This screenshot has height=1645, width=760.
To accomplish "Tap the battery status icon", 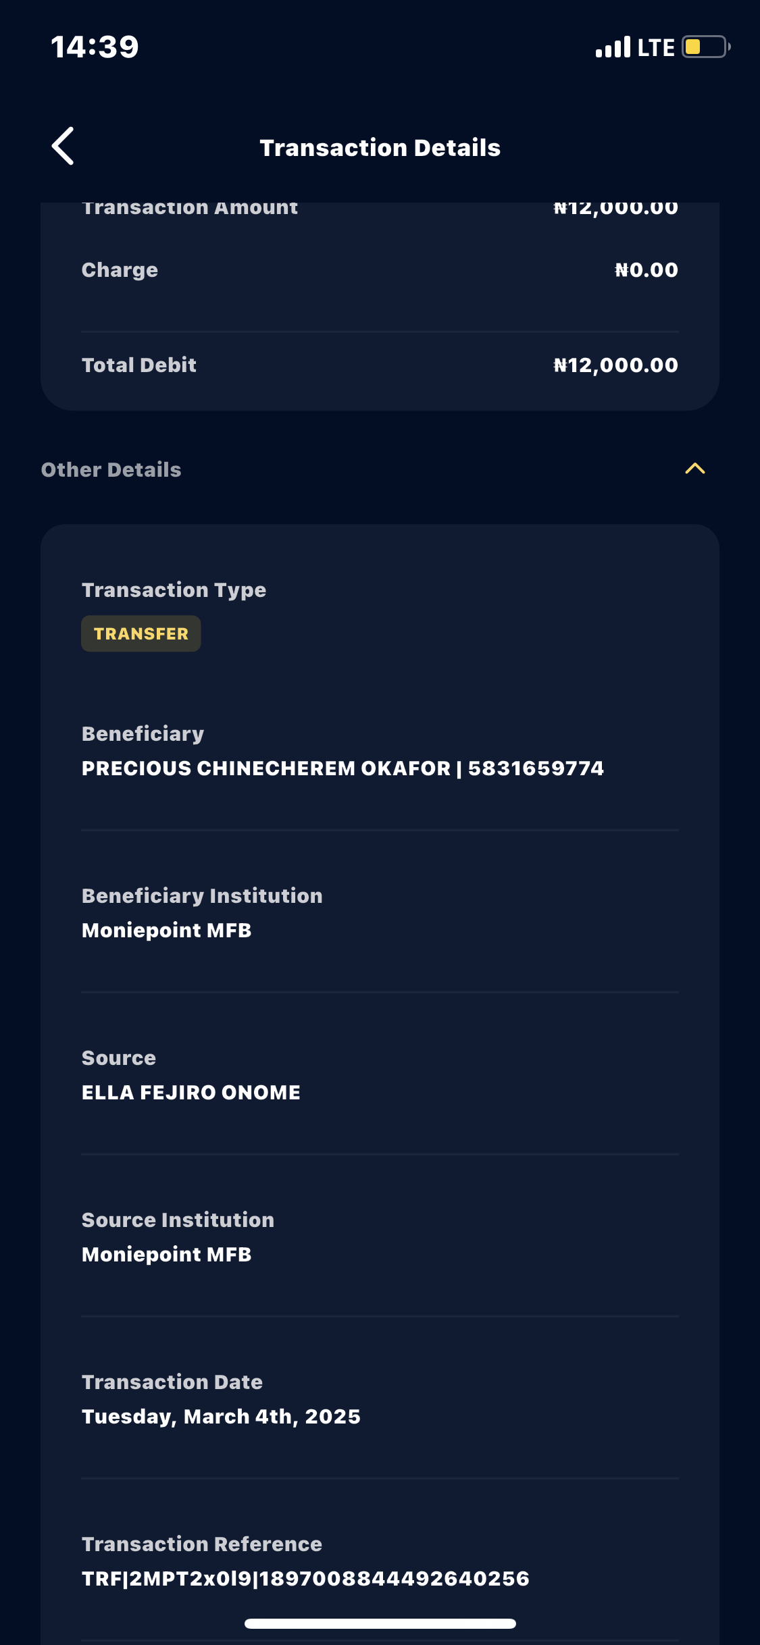I will [x=705, y=47].
